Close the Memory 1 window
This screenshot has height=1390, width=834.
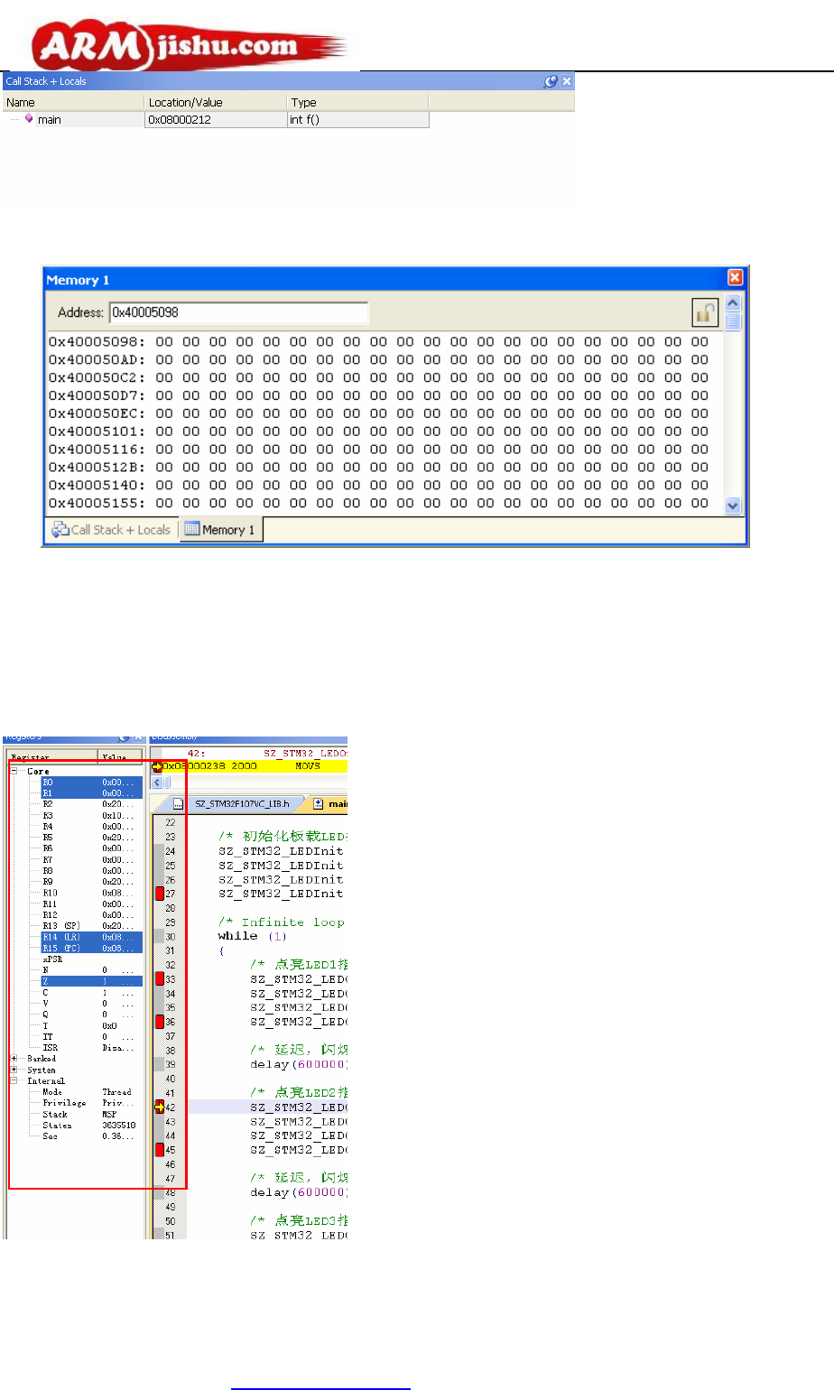(x=735, y=278)
